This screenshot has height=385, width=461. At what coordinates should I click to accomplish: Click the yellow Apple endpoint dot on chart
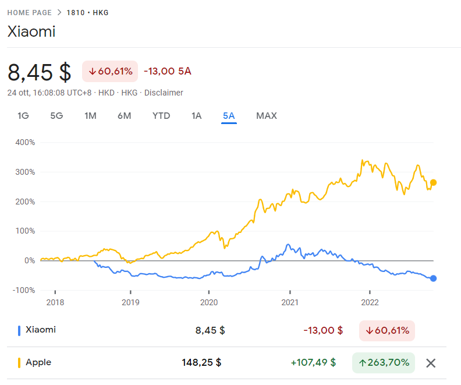click(x=433, y=183)
